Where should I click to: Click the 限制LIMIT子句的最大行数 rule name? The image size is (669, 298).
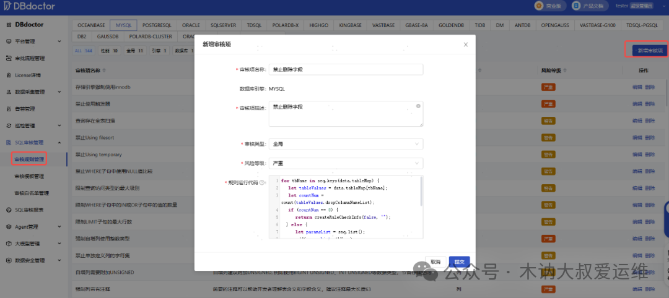tap(103, 222)
